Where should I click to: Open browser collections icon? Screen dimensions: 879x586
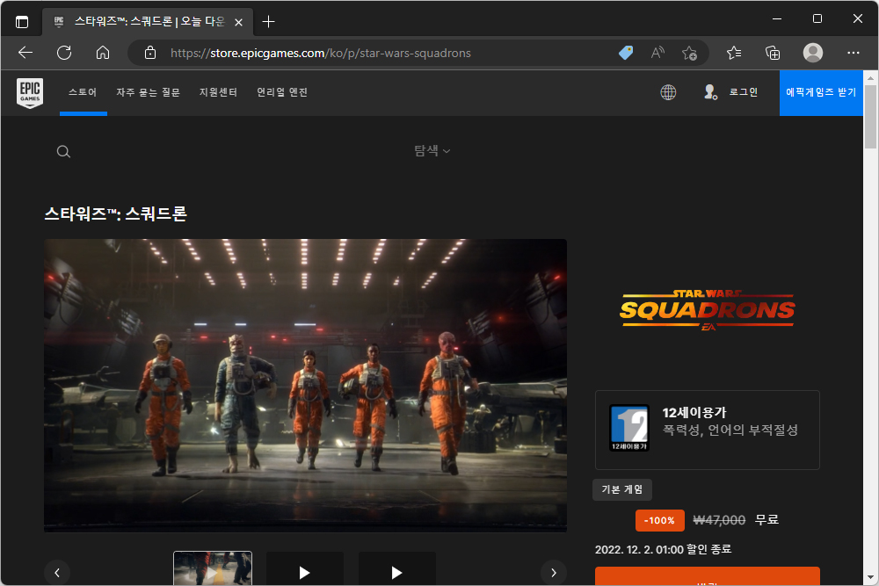coord(773,54)
